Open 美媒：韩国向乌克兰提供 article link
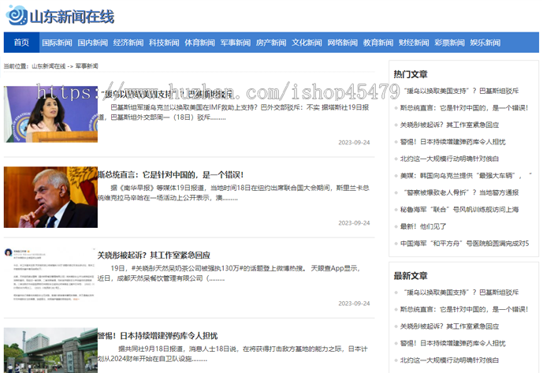 pyautogui.click(x=466, y=176)
